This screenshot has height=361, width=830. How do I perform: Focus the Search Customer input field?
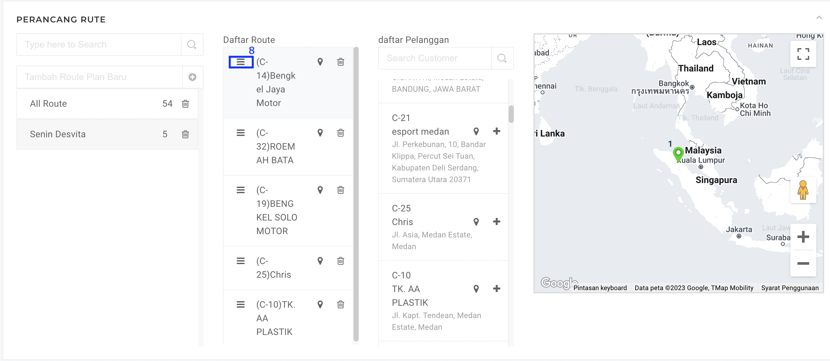tap(435, 58)
